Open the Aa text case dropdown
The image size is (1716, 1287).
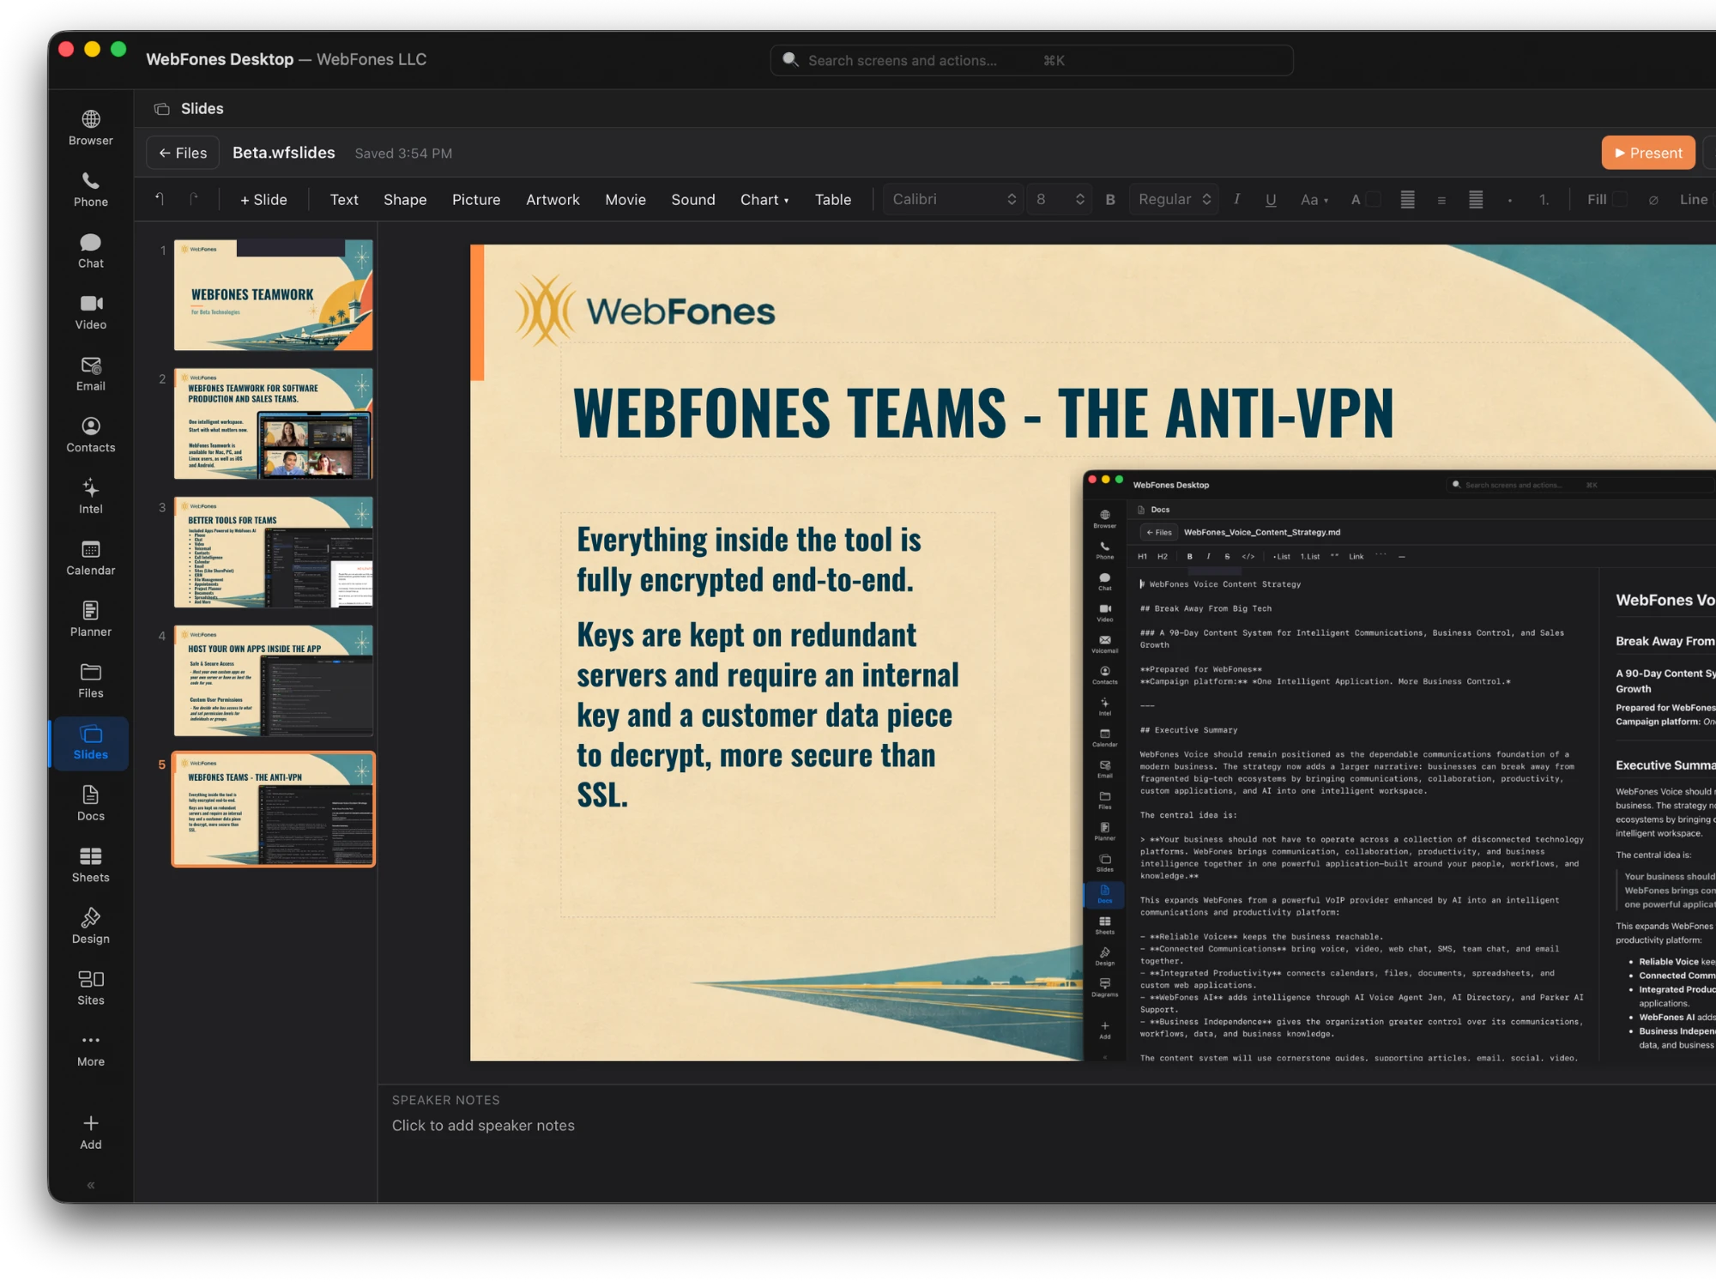tap(1314, 200)
